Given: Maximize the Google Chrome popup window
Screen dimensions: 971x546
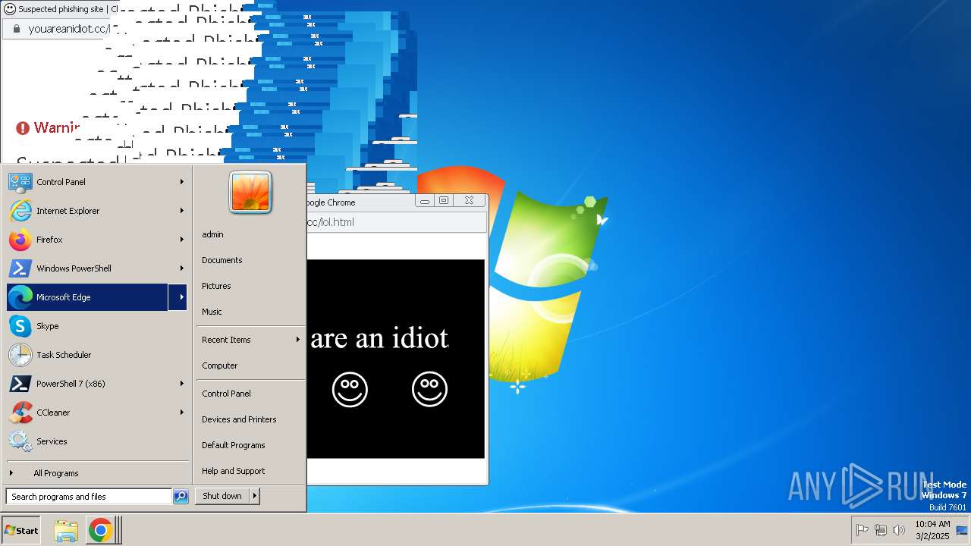Looking at the screenshot, I should (444, 201).
